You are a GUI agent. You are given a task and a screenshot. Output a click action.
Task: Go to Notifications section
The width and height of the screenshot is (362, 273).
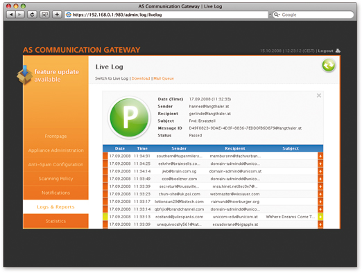tap(55, 193)
